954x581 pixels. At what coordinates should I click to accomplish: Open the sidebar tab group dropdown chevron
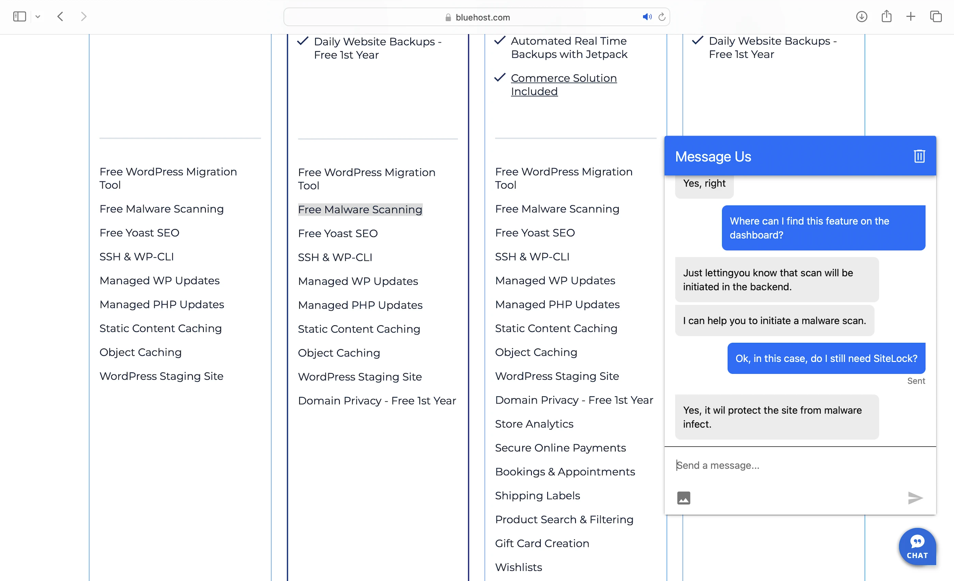pyautogui.click(x=37, y=17)
